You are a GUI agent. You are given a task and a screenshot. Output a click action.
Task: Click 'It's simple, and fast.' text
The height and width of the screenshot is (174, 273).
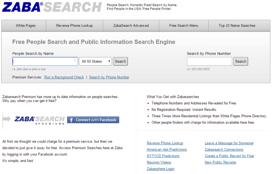pos(18,161)
